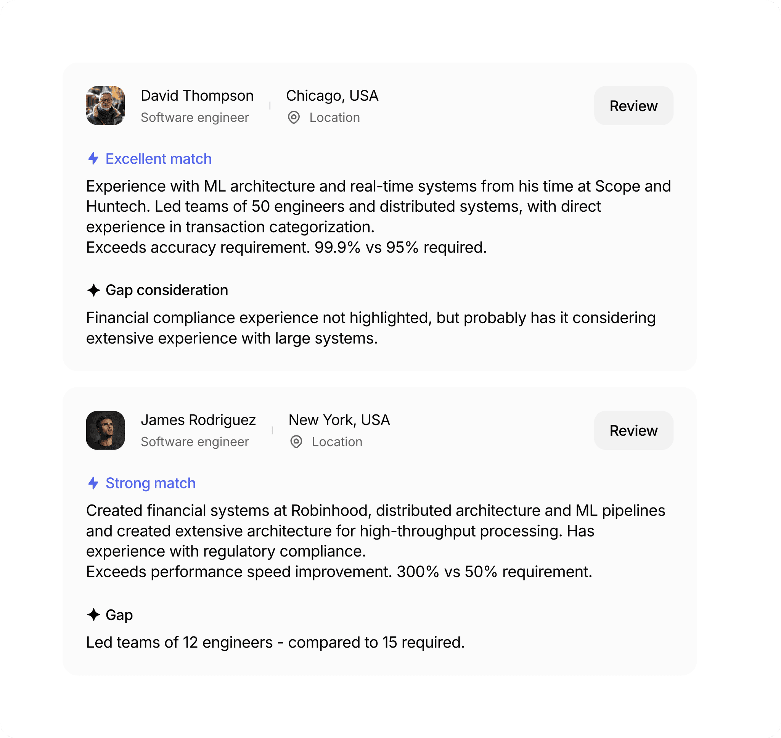Click the Led teams of 12 engineers text
781x738 pixels.
pos(276,643)
